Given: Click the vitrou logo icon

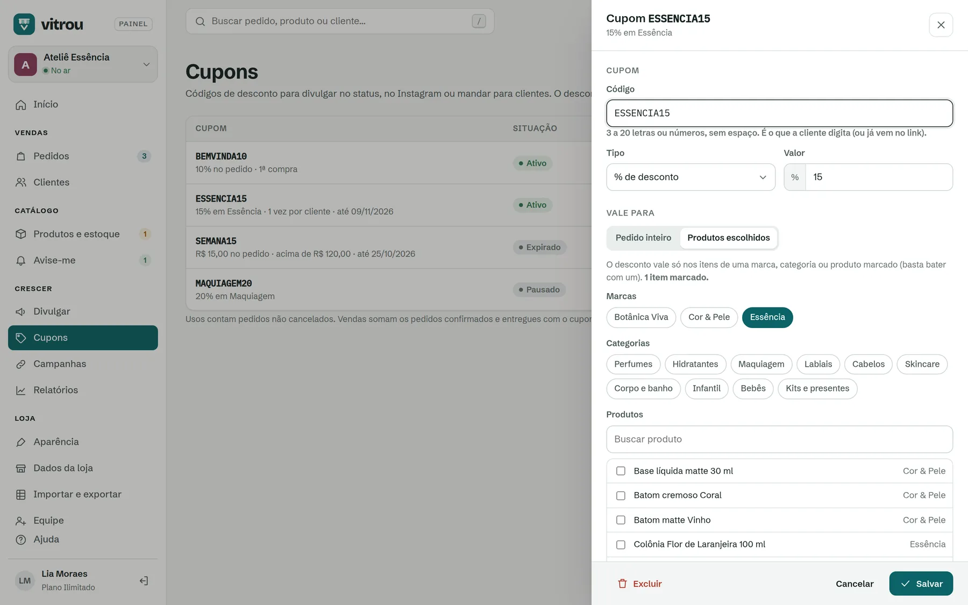Looking at the screenshot, I should pyautogui.click(x=24, y=24).
